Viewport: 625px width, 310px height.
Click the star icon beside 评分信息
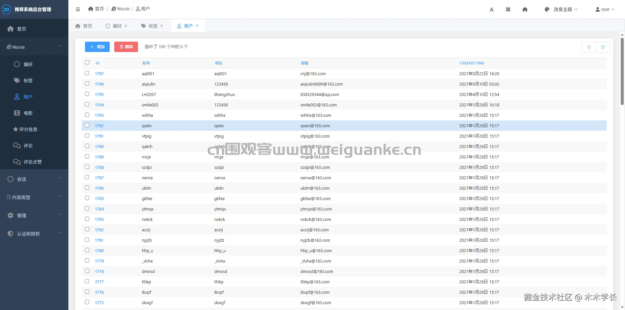[x=15, y=129]
